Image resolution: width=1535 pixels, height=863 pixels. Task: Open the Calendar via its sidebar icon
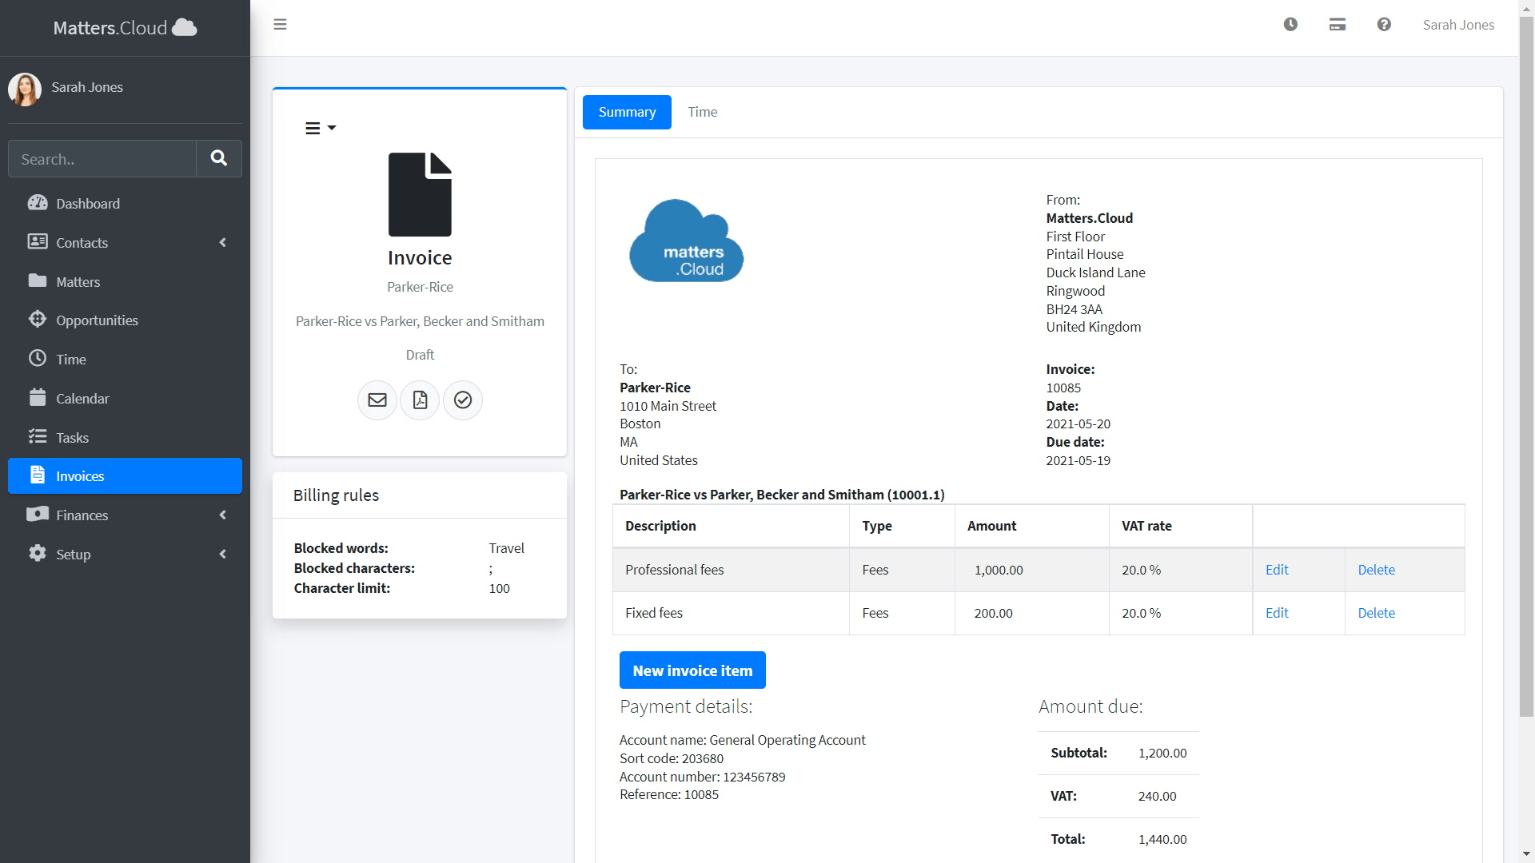[x=37, y=398]
